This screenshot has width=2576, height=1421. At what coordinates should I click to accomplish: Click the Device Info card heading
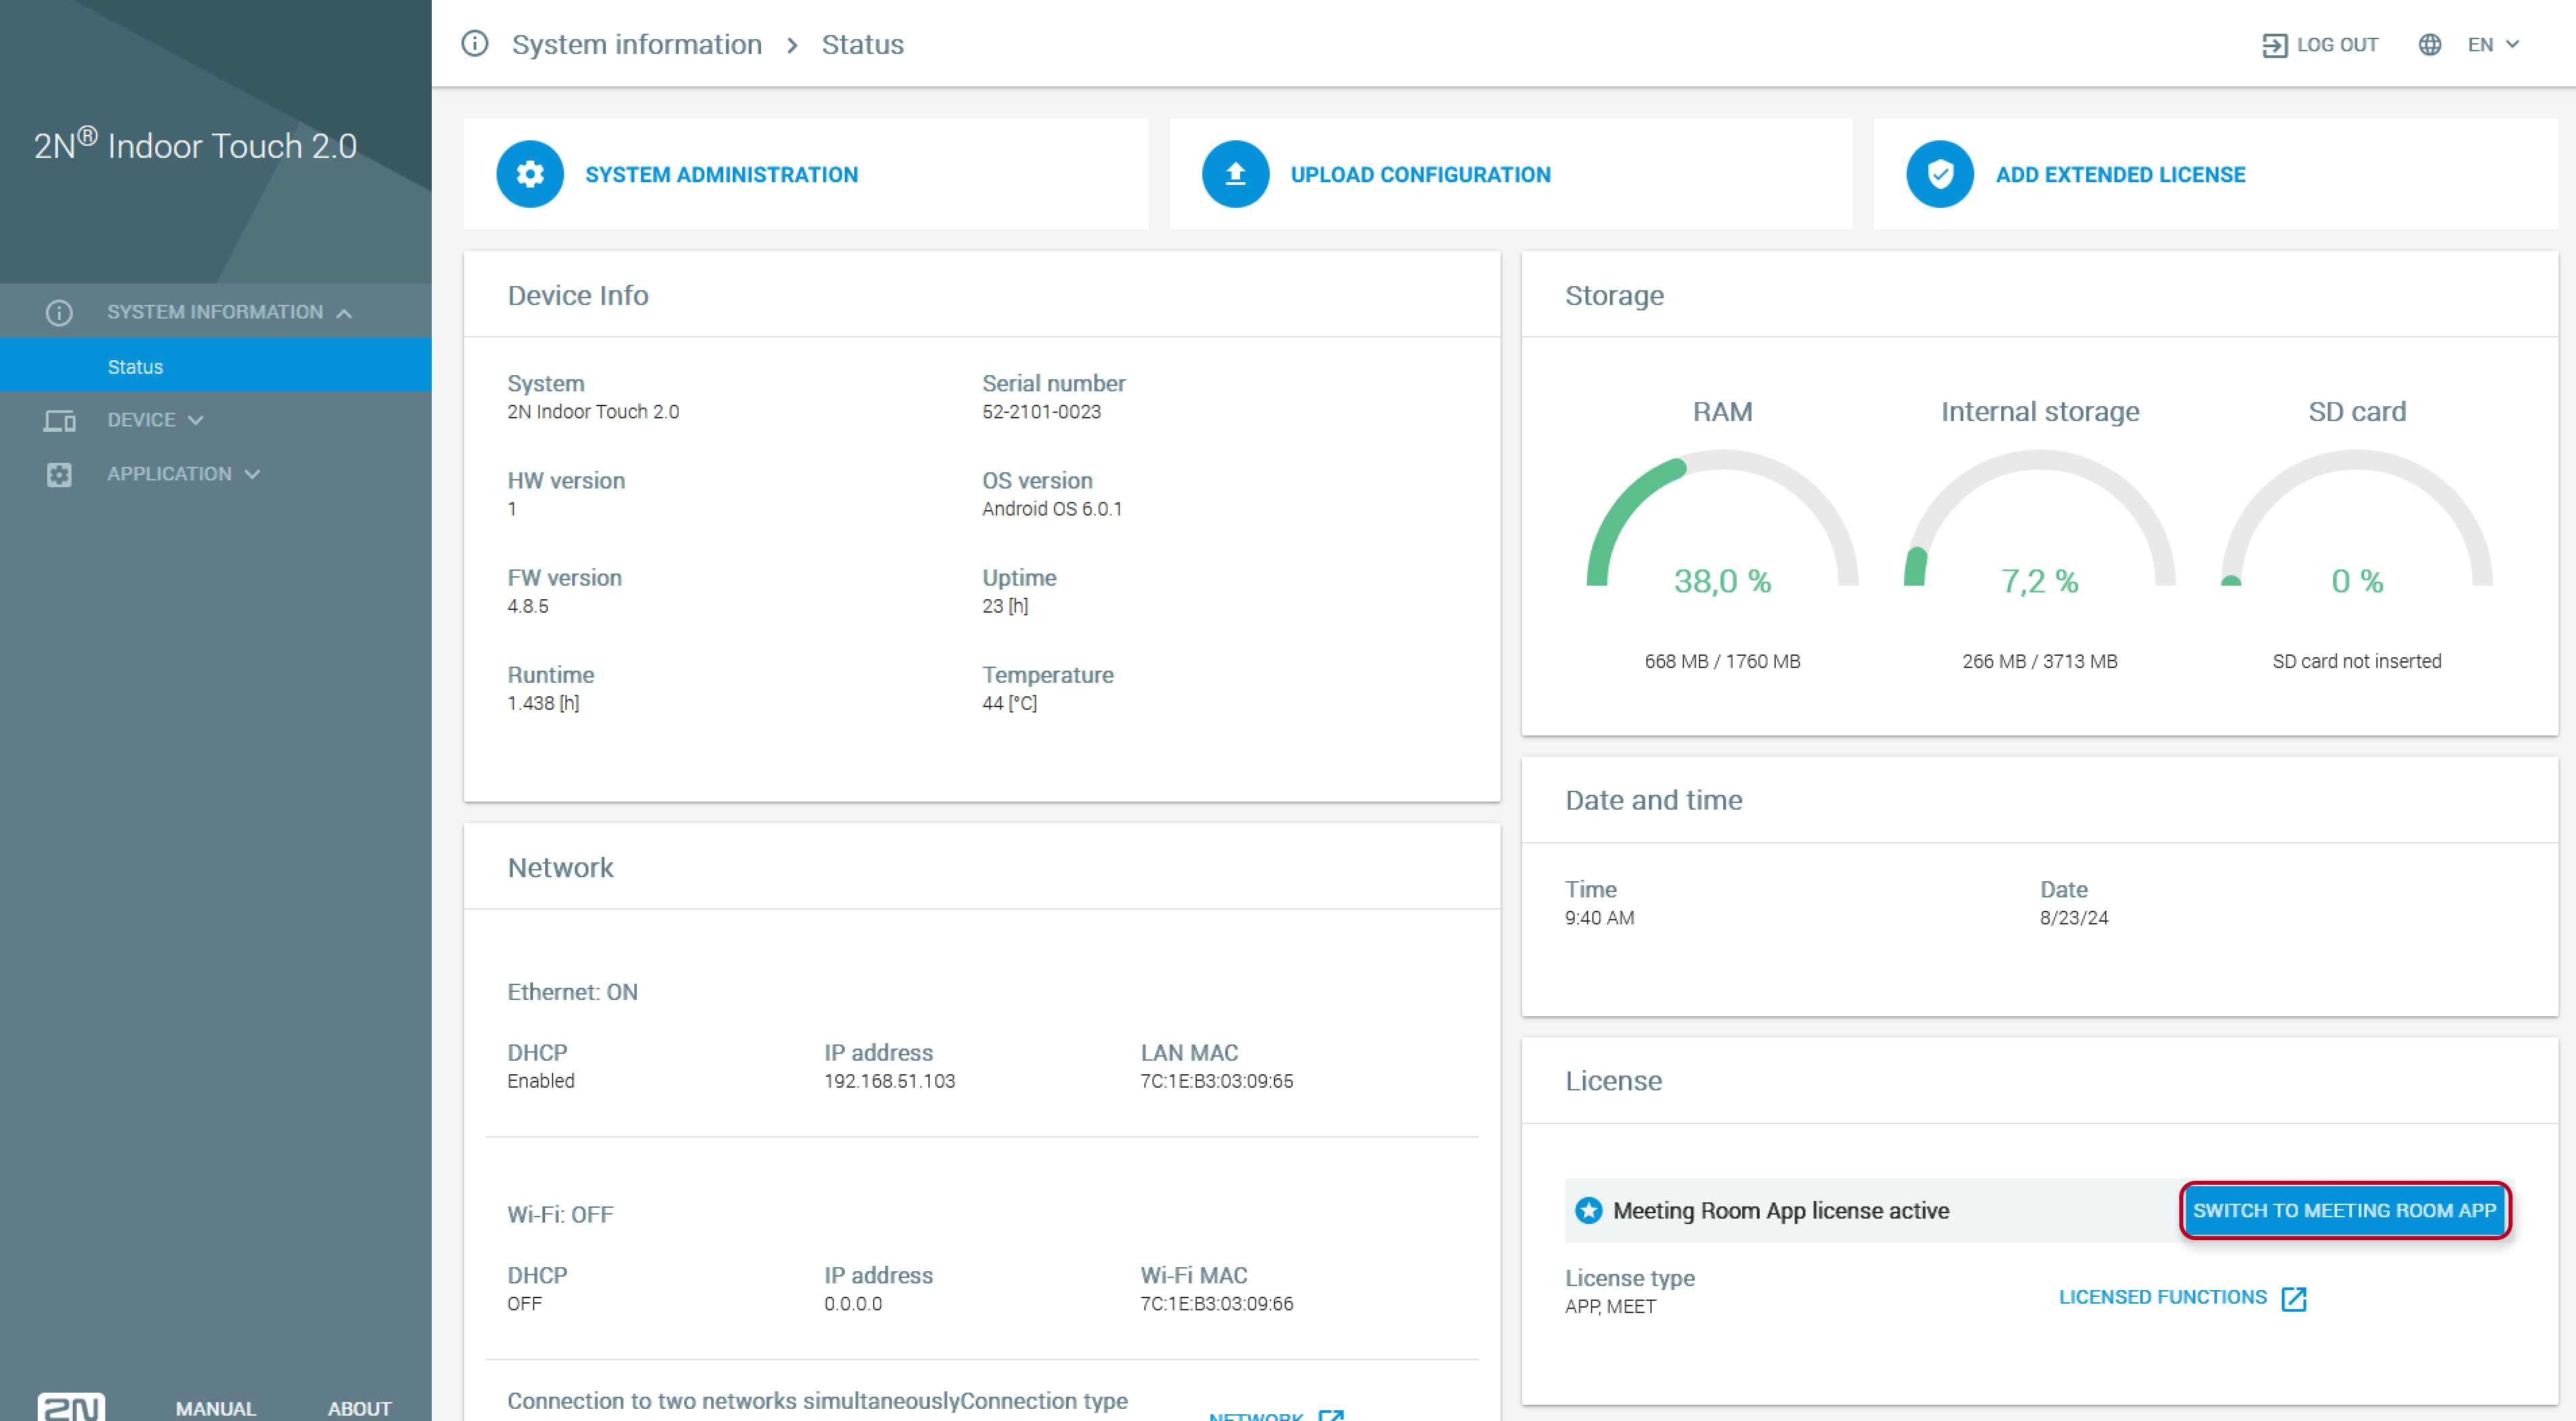pos(577,295)
